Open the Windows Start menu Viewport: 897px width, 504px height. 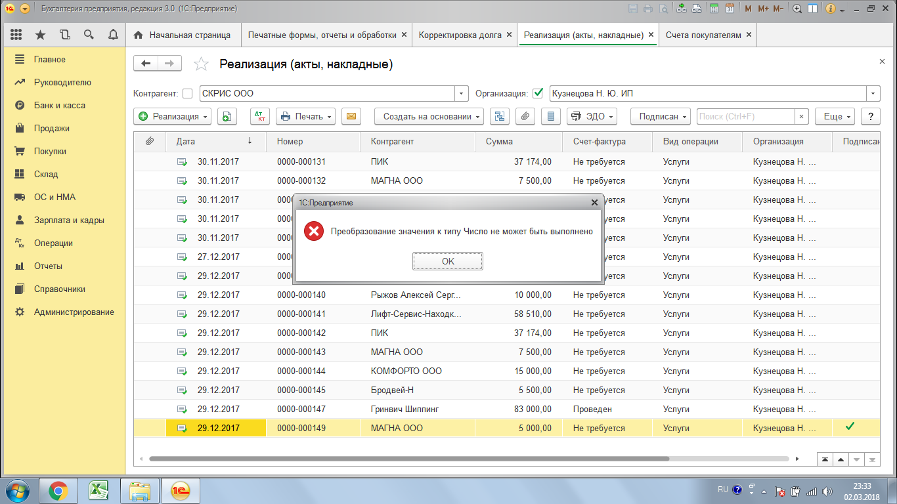[18, 491]
